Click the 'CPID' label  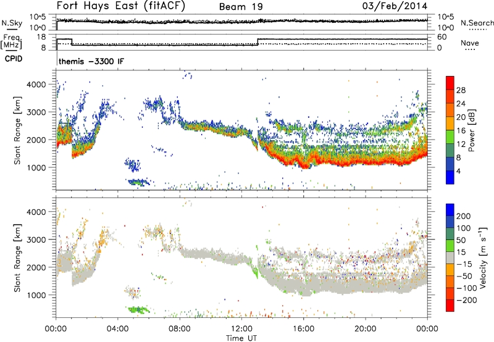(x=14, y=59)
